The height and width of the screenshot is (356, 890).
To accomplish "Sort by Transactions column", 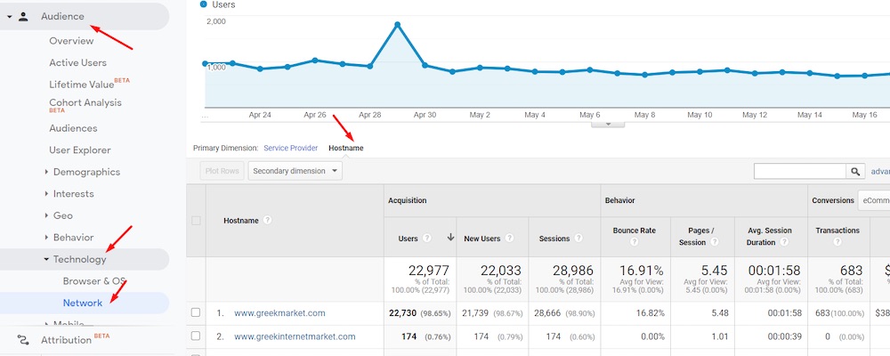I will (837, 231).
